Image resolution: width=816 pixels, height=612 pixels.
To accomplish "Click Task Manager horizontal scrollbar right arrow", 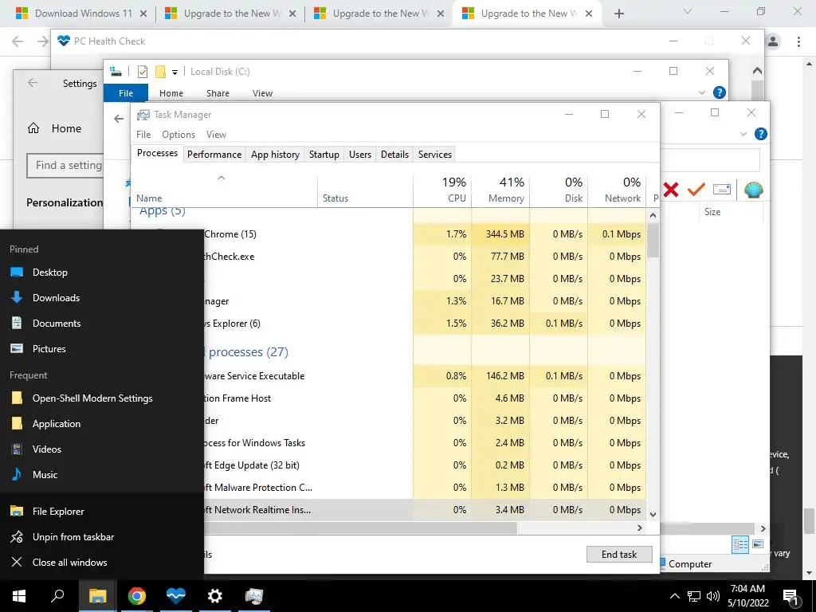I will (x=640, y=528).
